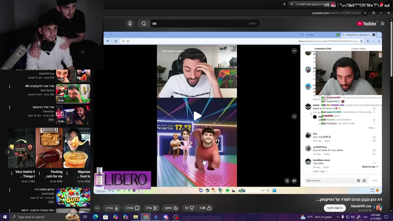
Task: Open Microsoft Store from the taskbar
Action: [105, 217]
